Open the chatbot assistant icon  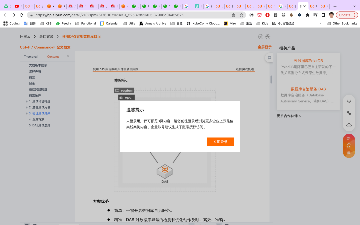tap(349, 125)
